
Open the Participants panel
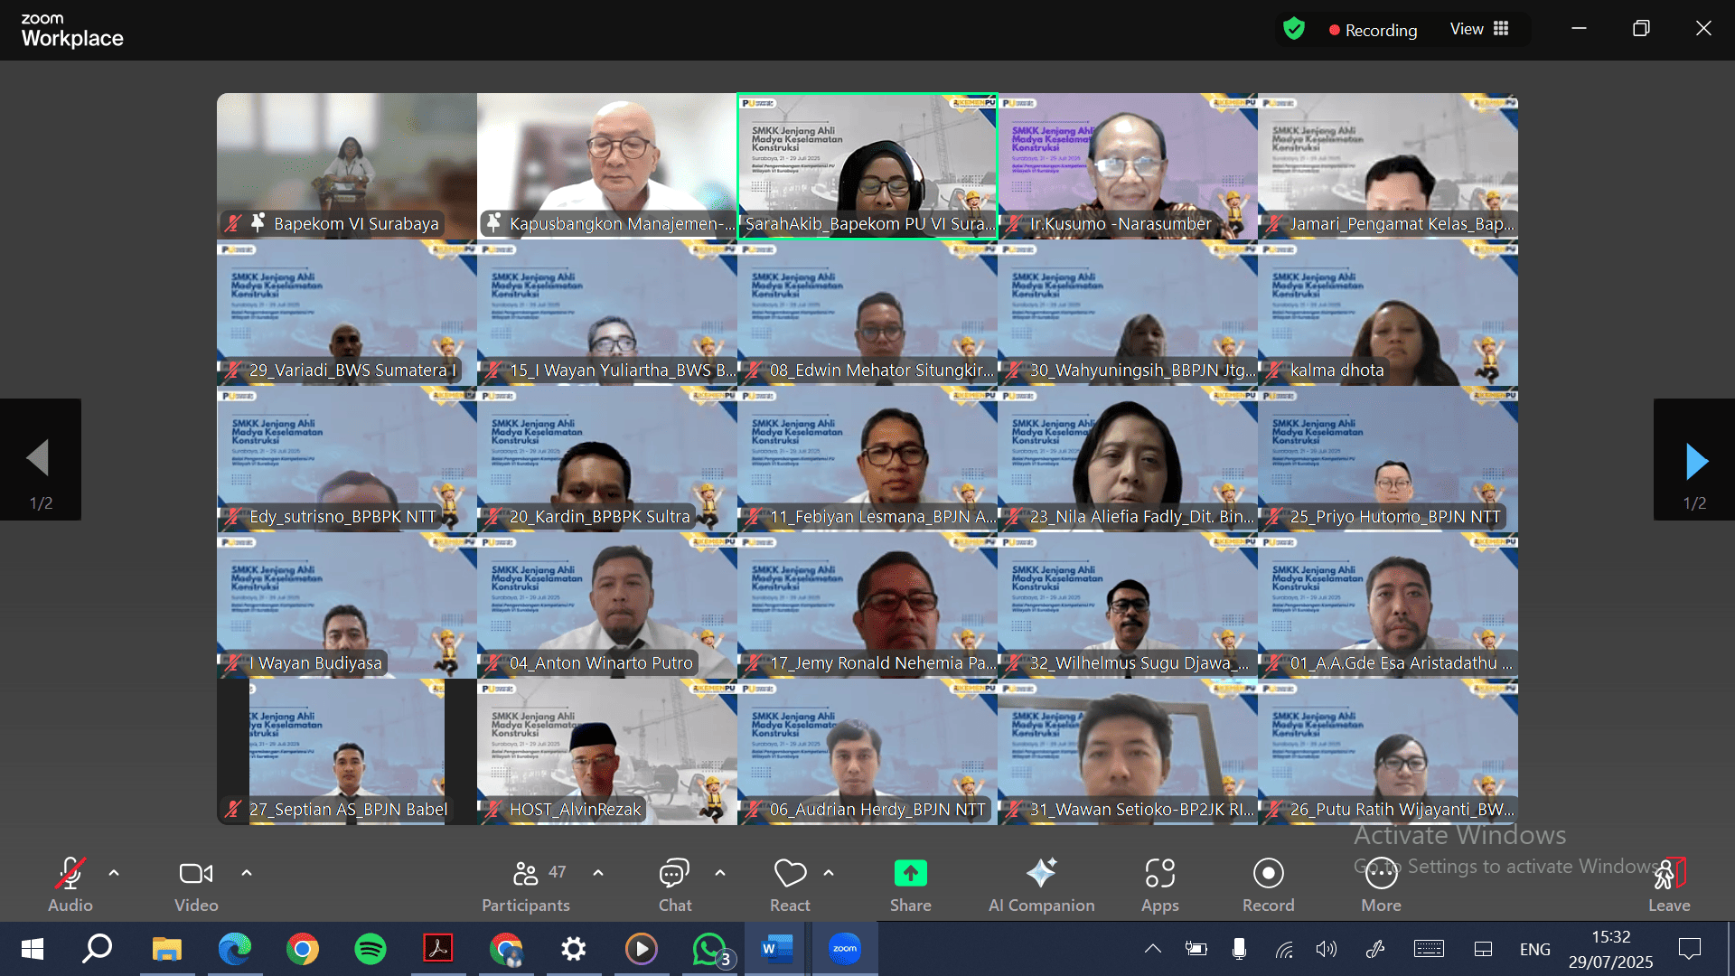[526, 884]
